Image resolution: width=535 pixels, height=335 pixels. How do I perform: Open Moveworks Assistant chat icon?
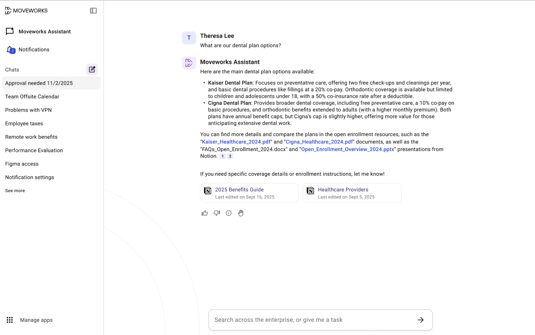[10, 31]
